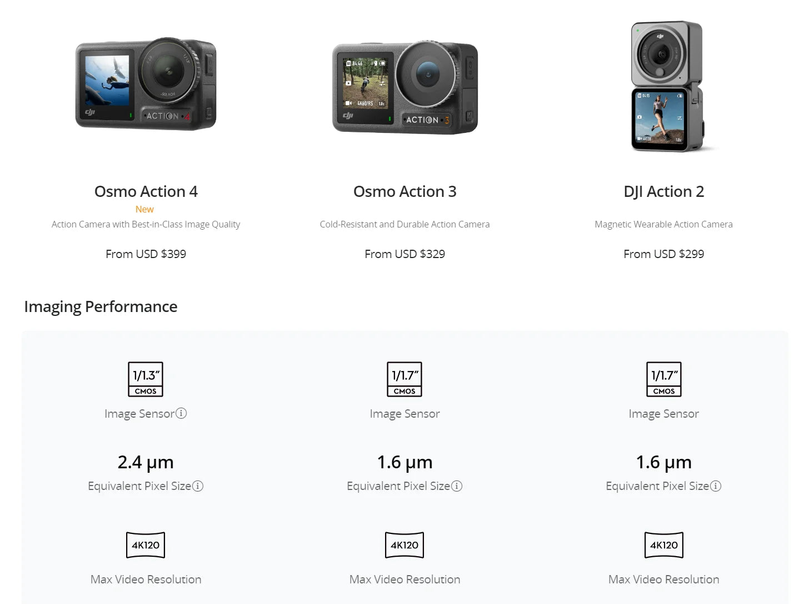
Task: Click info icon beside Osmo Action 3 Equivalent Pixel Size
Action: tap(457, 486)
